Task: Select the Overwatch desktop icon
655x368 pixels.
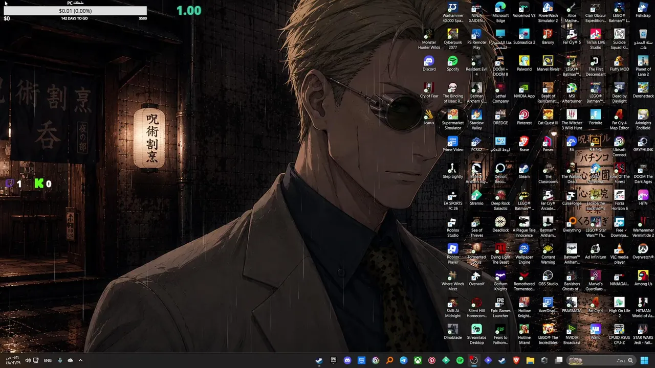Action: (x=643, y=250)
